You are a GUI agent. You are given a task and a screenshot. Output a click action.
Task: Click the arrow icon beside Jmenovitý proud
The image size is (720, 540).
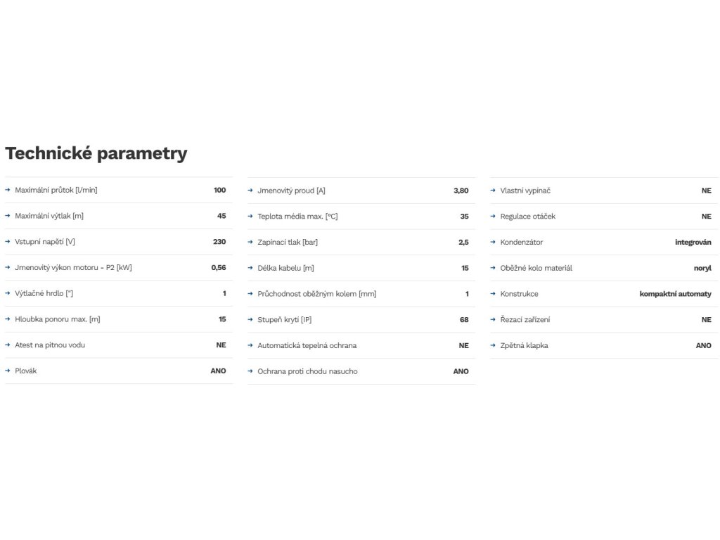(250, 190)
